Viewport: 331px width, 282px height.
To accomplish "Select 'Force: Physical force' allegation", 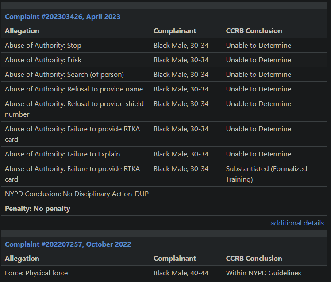I will (x=36, y=273).
